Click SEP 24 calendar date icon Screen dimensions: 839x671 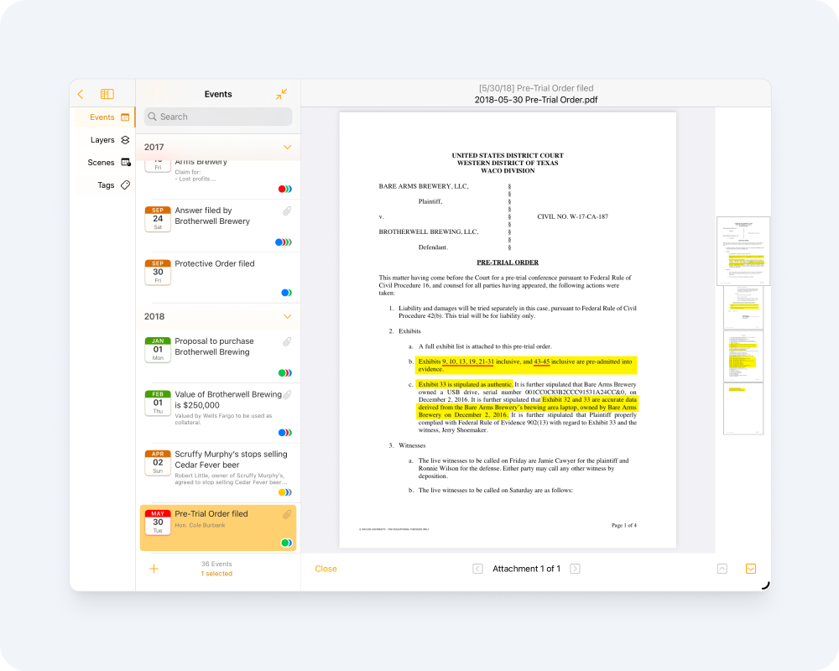click(158, 219)
